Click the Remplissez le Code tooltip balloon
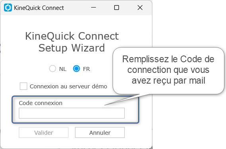Viewport: 226px width, 149px height. pyautogui.click(x=168, y=70)
